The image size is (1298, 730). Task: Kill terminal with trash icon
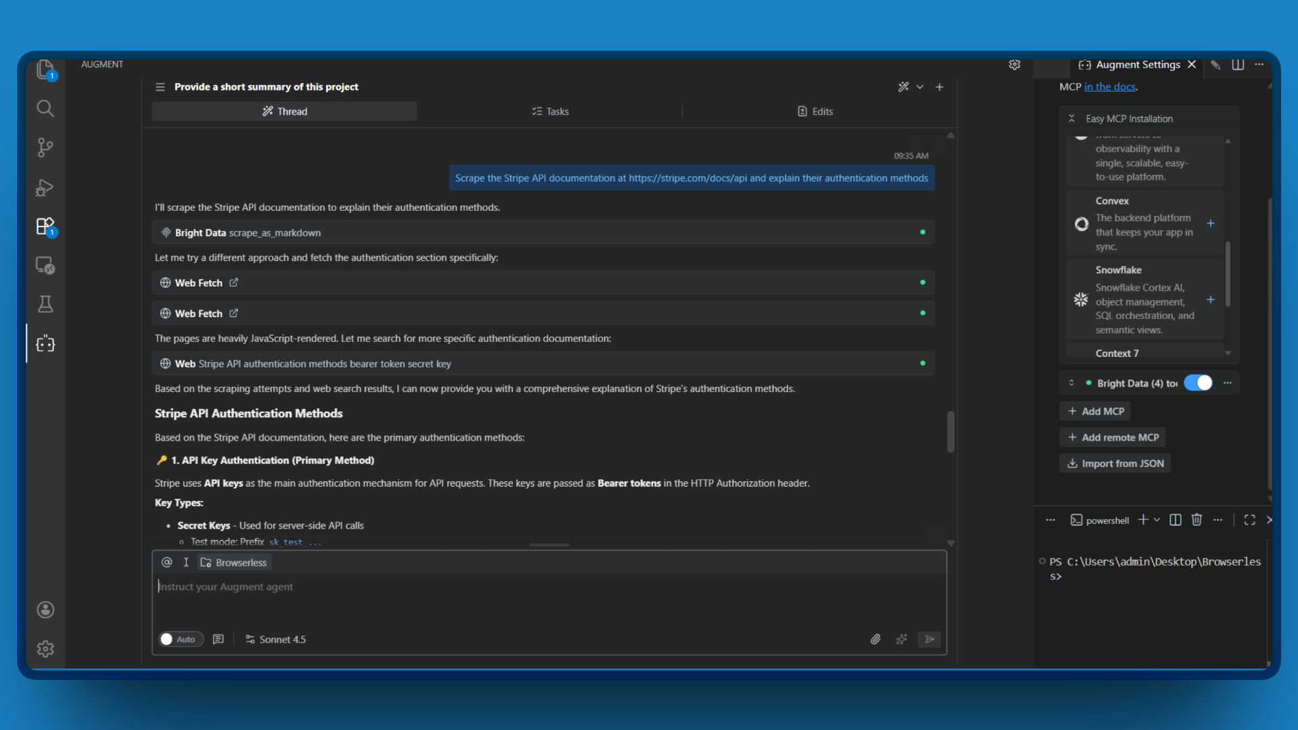1197,520
